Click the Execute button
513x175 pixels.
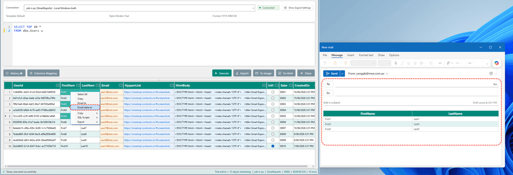coord(222,73)
